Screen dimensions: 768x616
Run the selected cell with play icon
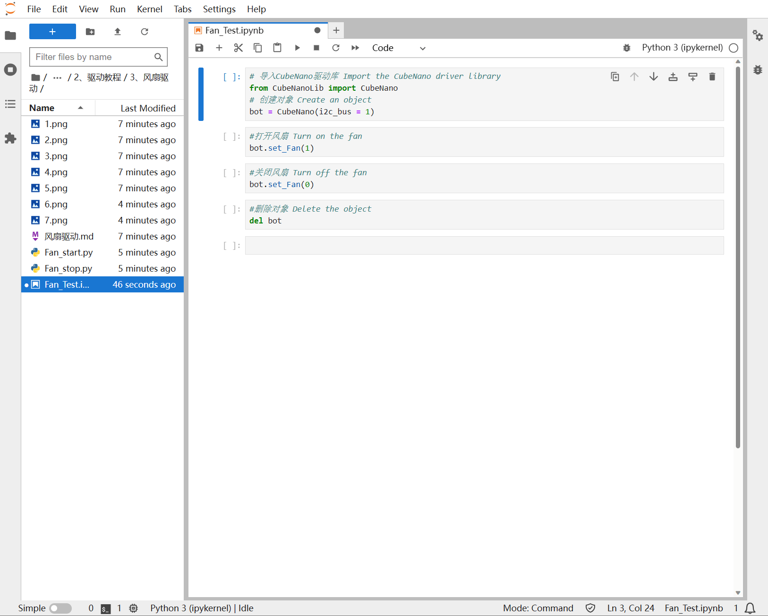coord(297,48)
